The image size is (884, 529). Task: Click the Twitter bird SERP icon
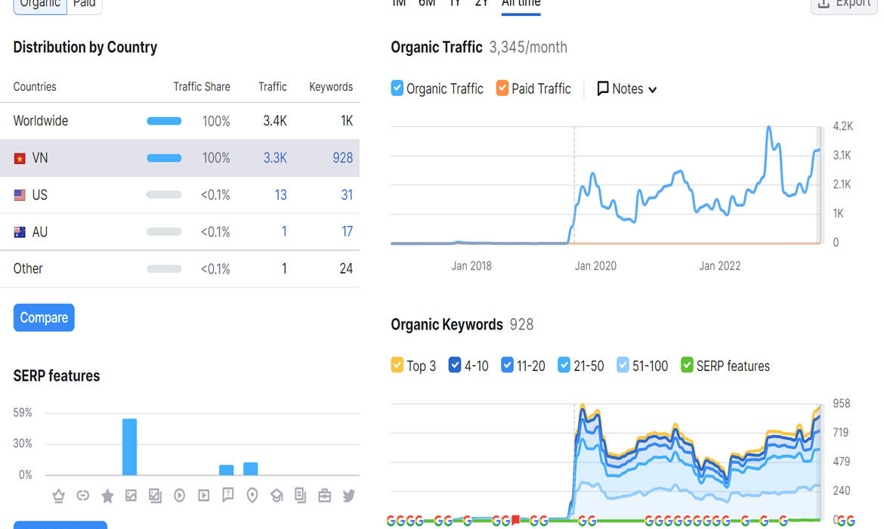[349, 496]
